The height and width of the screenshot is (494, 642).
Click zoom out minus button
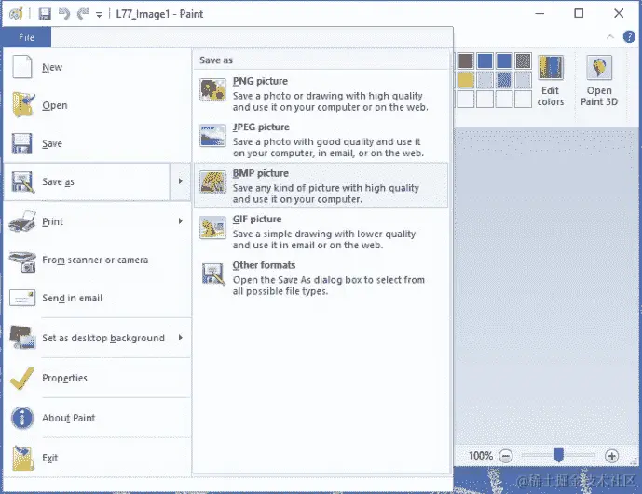point(506,456)
